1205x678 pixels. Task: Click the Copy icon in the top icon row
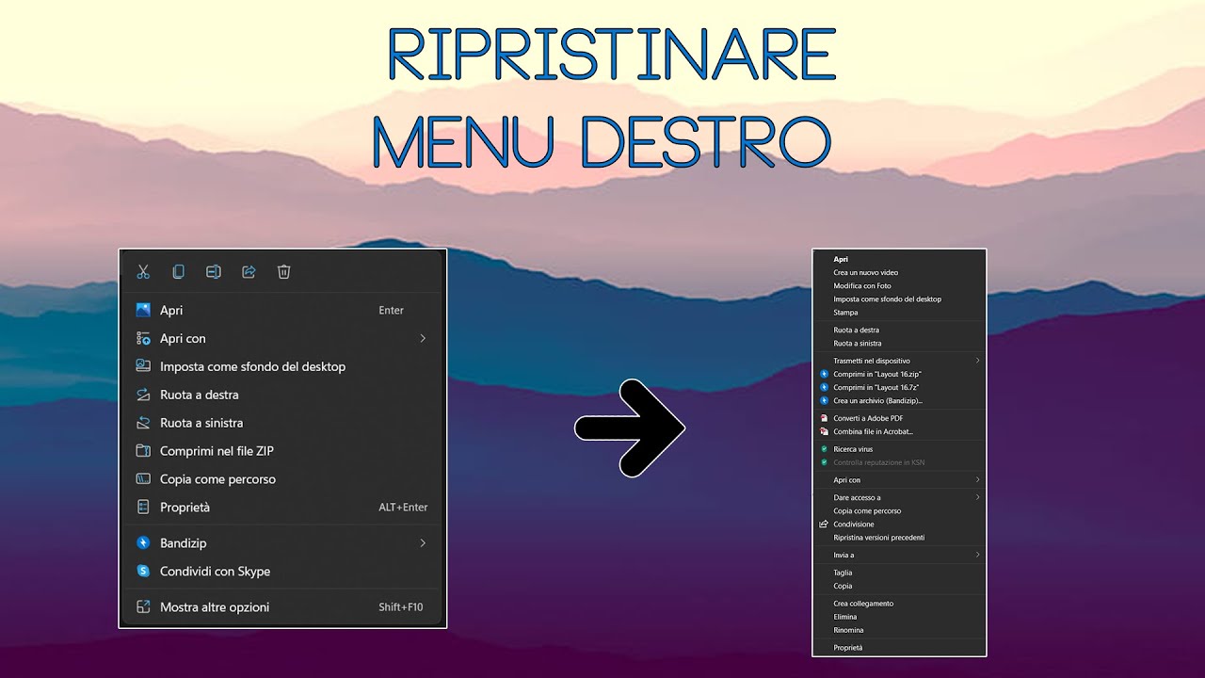click(x=178, y=272)
